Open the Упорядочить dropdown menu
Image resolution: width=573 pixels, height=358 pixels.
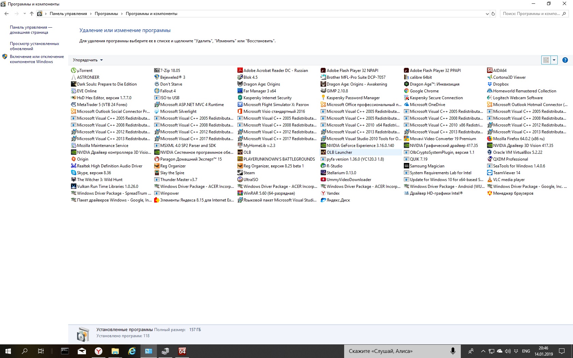coord(88,60)
